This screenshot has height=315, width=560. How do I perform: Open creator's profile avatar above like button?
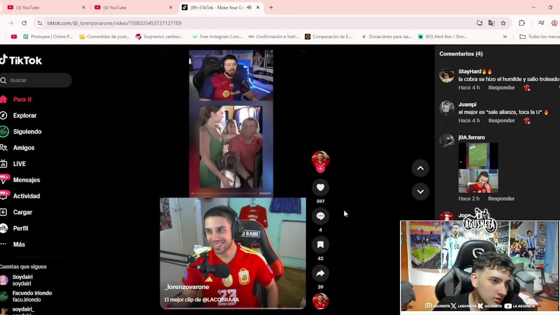click(x=320, y=159)
